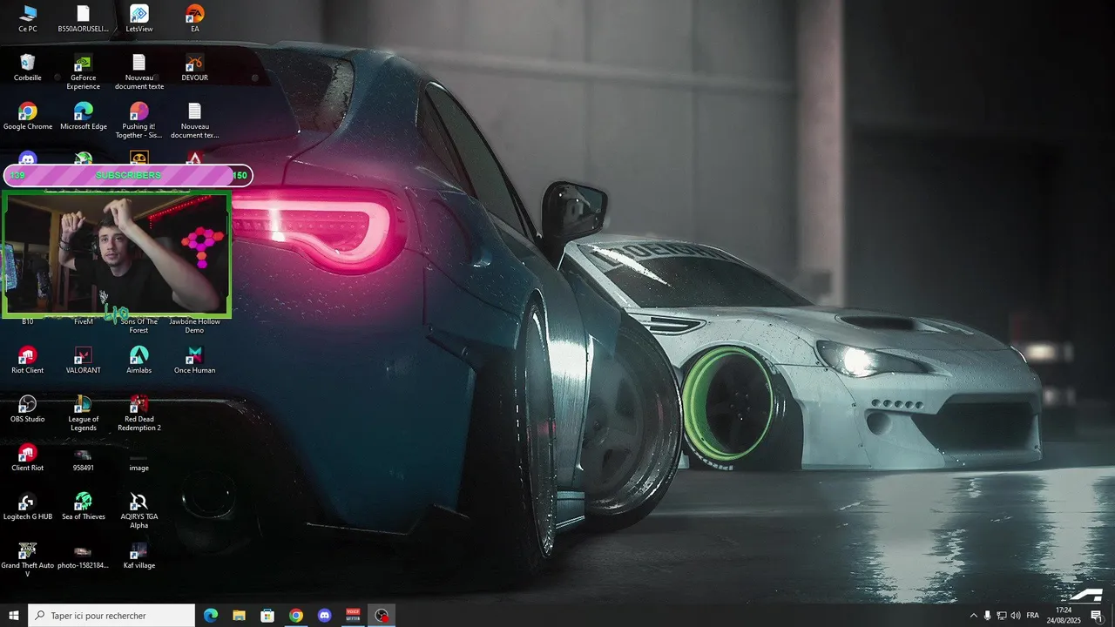Launch the LetsView desktop shortcut
1115x627 pixels.
[139, 19]
